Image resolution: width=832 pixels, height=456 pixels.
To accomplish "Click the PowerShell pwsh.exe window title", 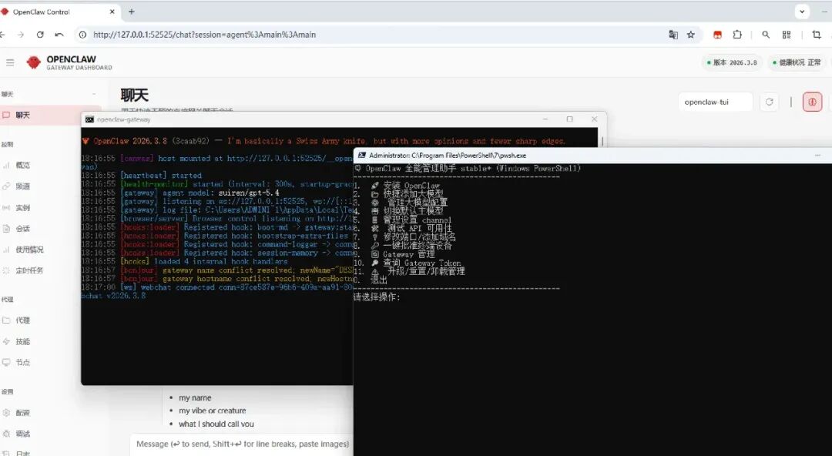I will pyautogui.click(x=448, y=156).
